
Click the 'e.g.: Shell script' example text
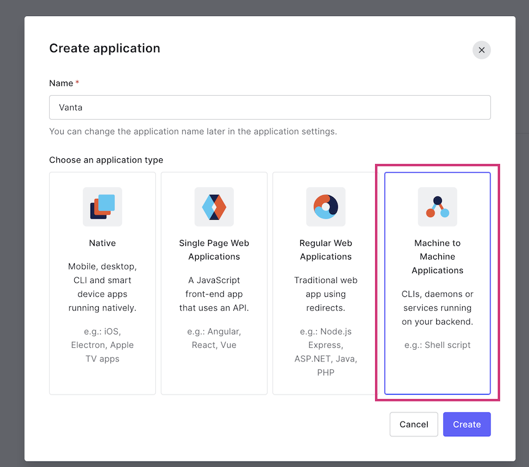[438, 345]
